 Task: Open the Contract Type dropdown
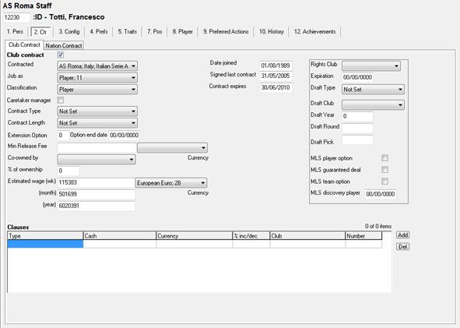(97, 111)
